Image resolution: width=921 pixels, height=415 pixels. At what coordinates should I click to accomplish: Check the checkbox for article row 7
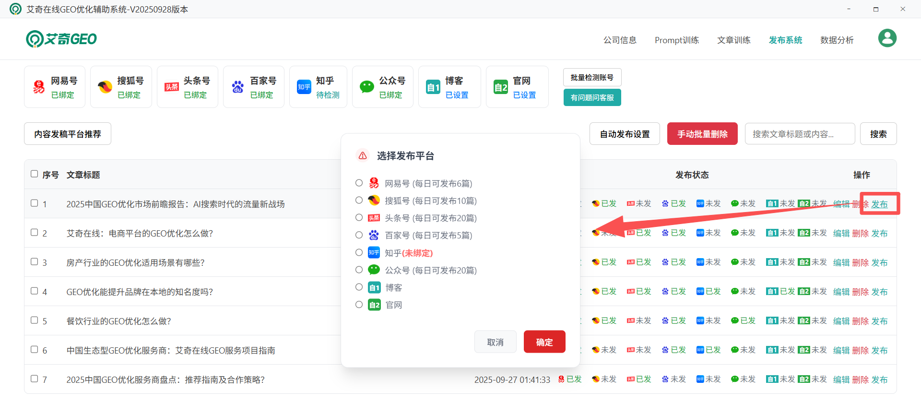click(34, 379)
